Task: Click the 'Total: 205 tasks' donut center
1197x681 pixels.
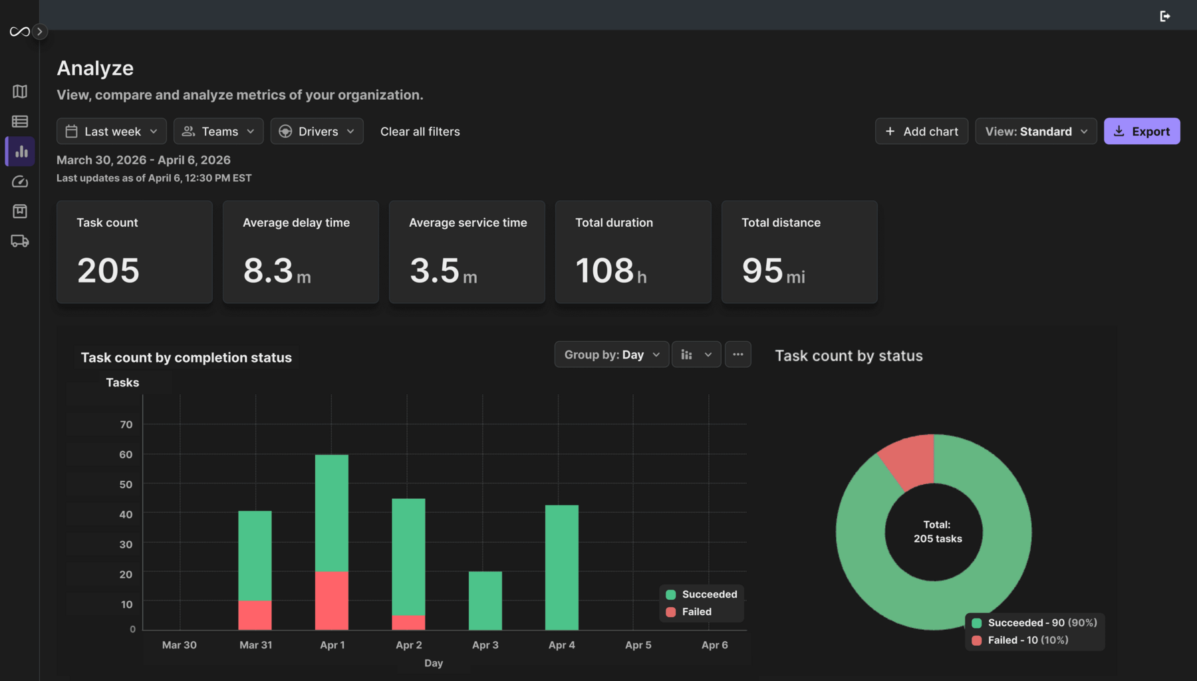Action: [937, 532]
